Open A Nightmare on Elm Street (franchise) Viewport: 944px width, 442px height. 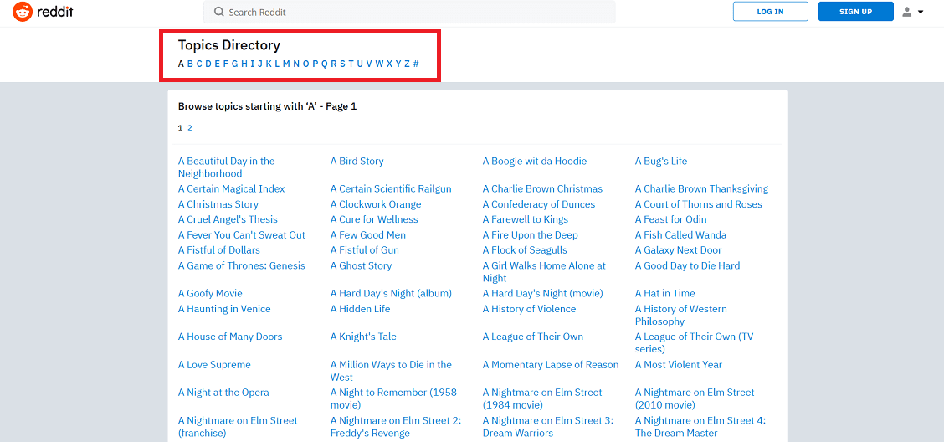238,427
